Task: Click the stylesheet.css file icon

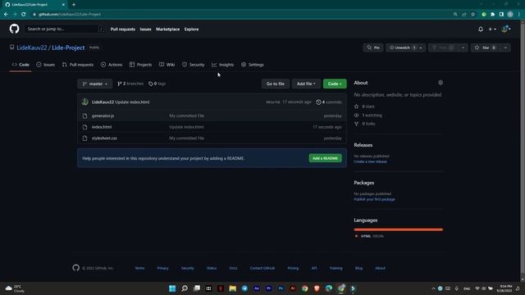Action: pos(84,138)
